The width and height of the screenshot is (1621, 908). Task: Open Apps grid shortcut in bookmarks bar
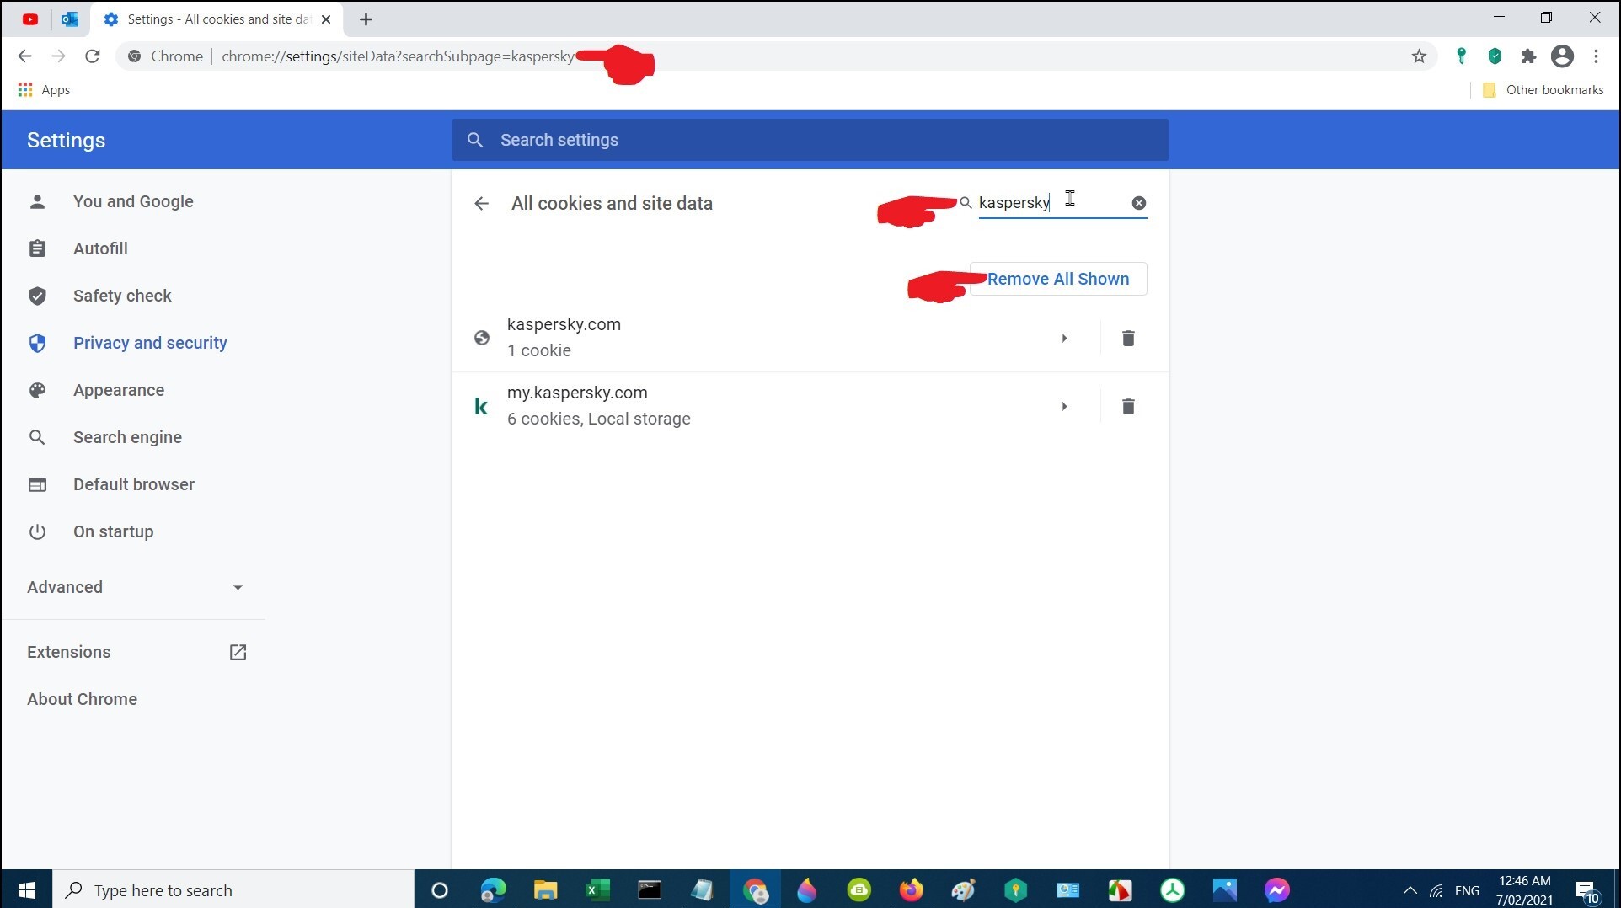click(x=44, y=90)
